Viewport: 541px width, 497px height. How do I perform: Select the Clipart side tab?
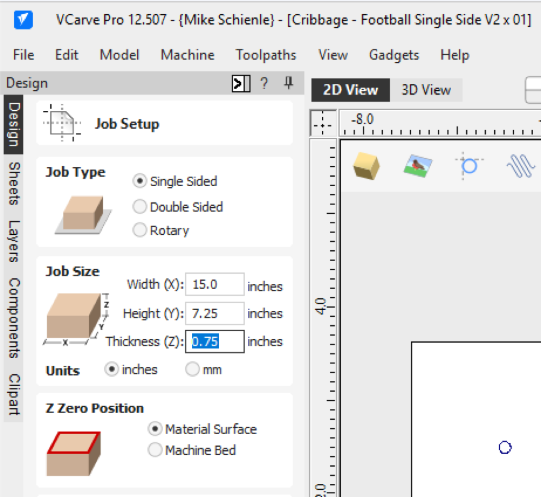13,394
